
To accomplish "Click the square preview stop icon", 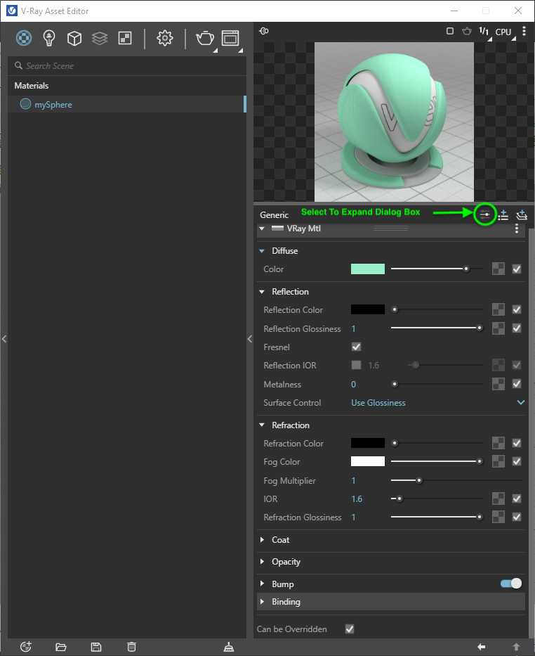I will coord(450,31).
